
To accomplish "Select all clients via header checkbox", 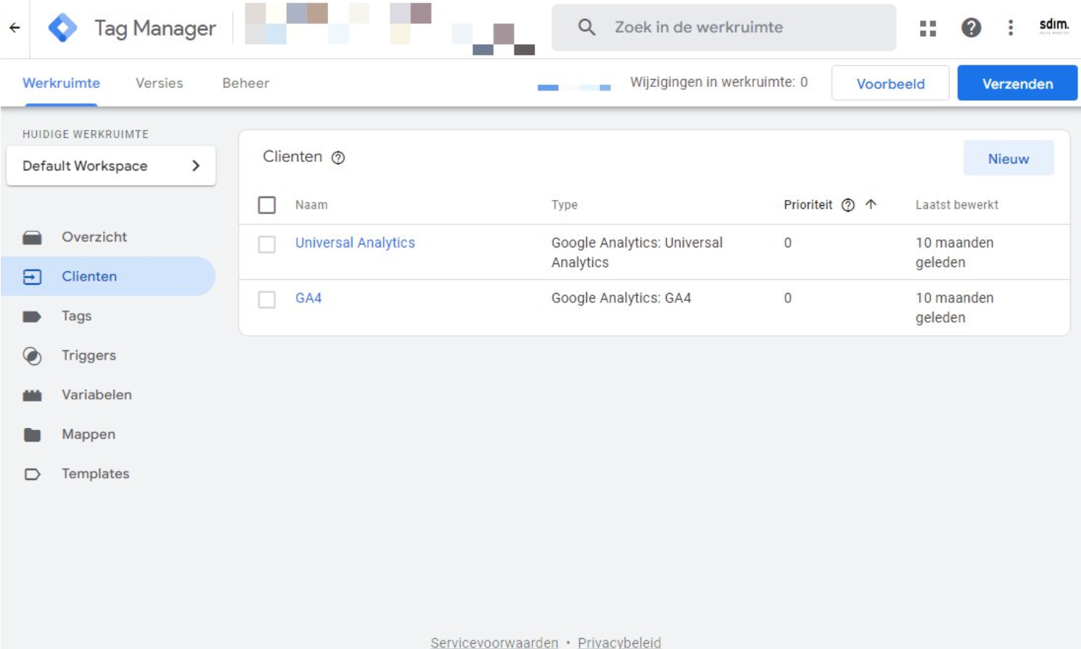I will click(267, 205).
